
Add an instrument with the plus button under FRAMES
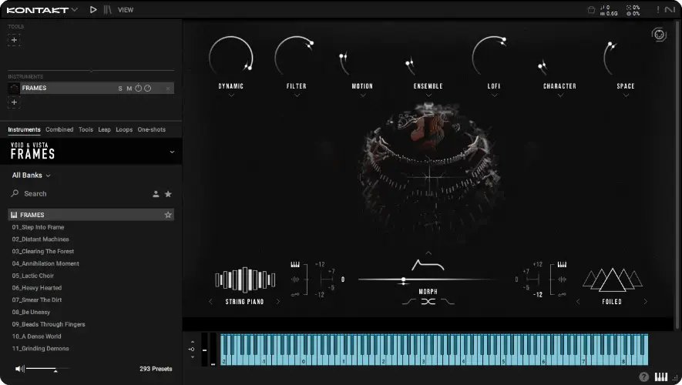[14, 102]
